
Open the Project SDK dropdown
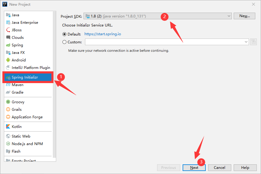(x=157, y=16)
